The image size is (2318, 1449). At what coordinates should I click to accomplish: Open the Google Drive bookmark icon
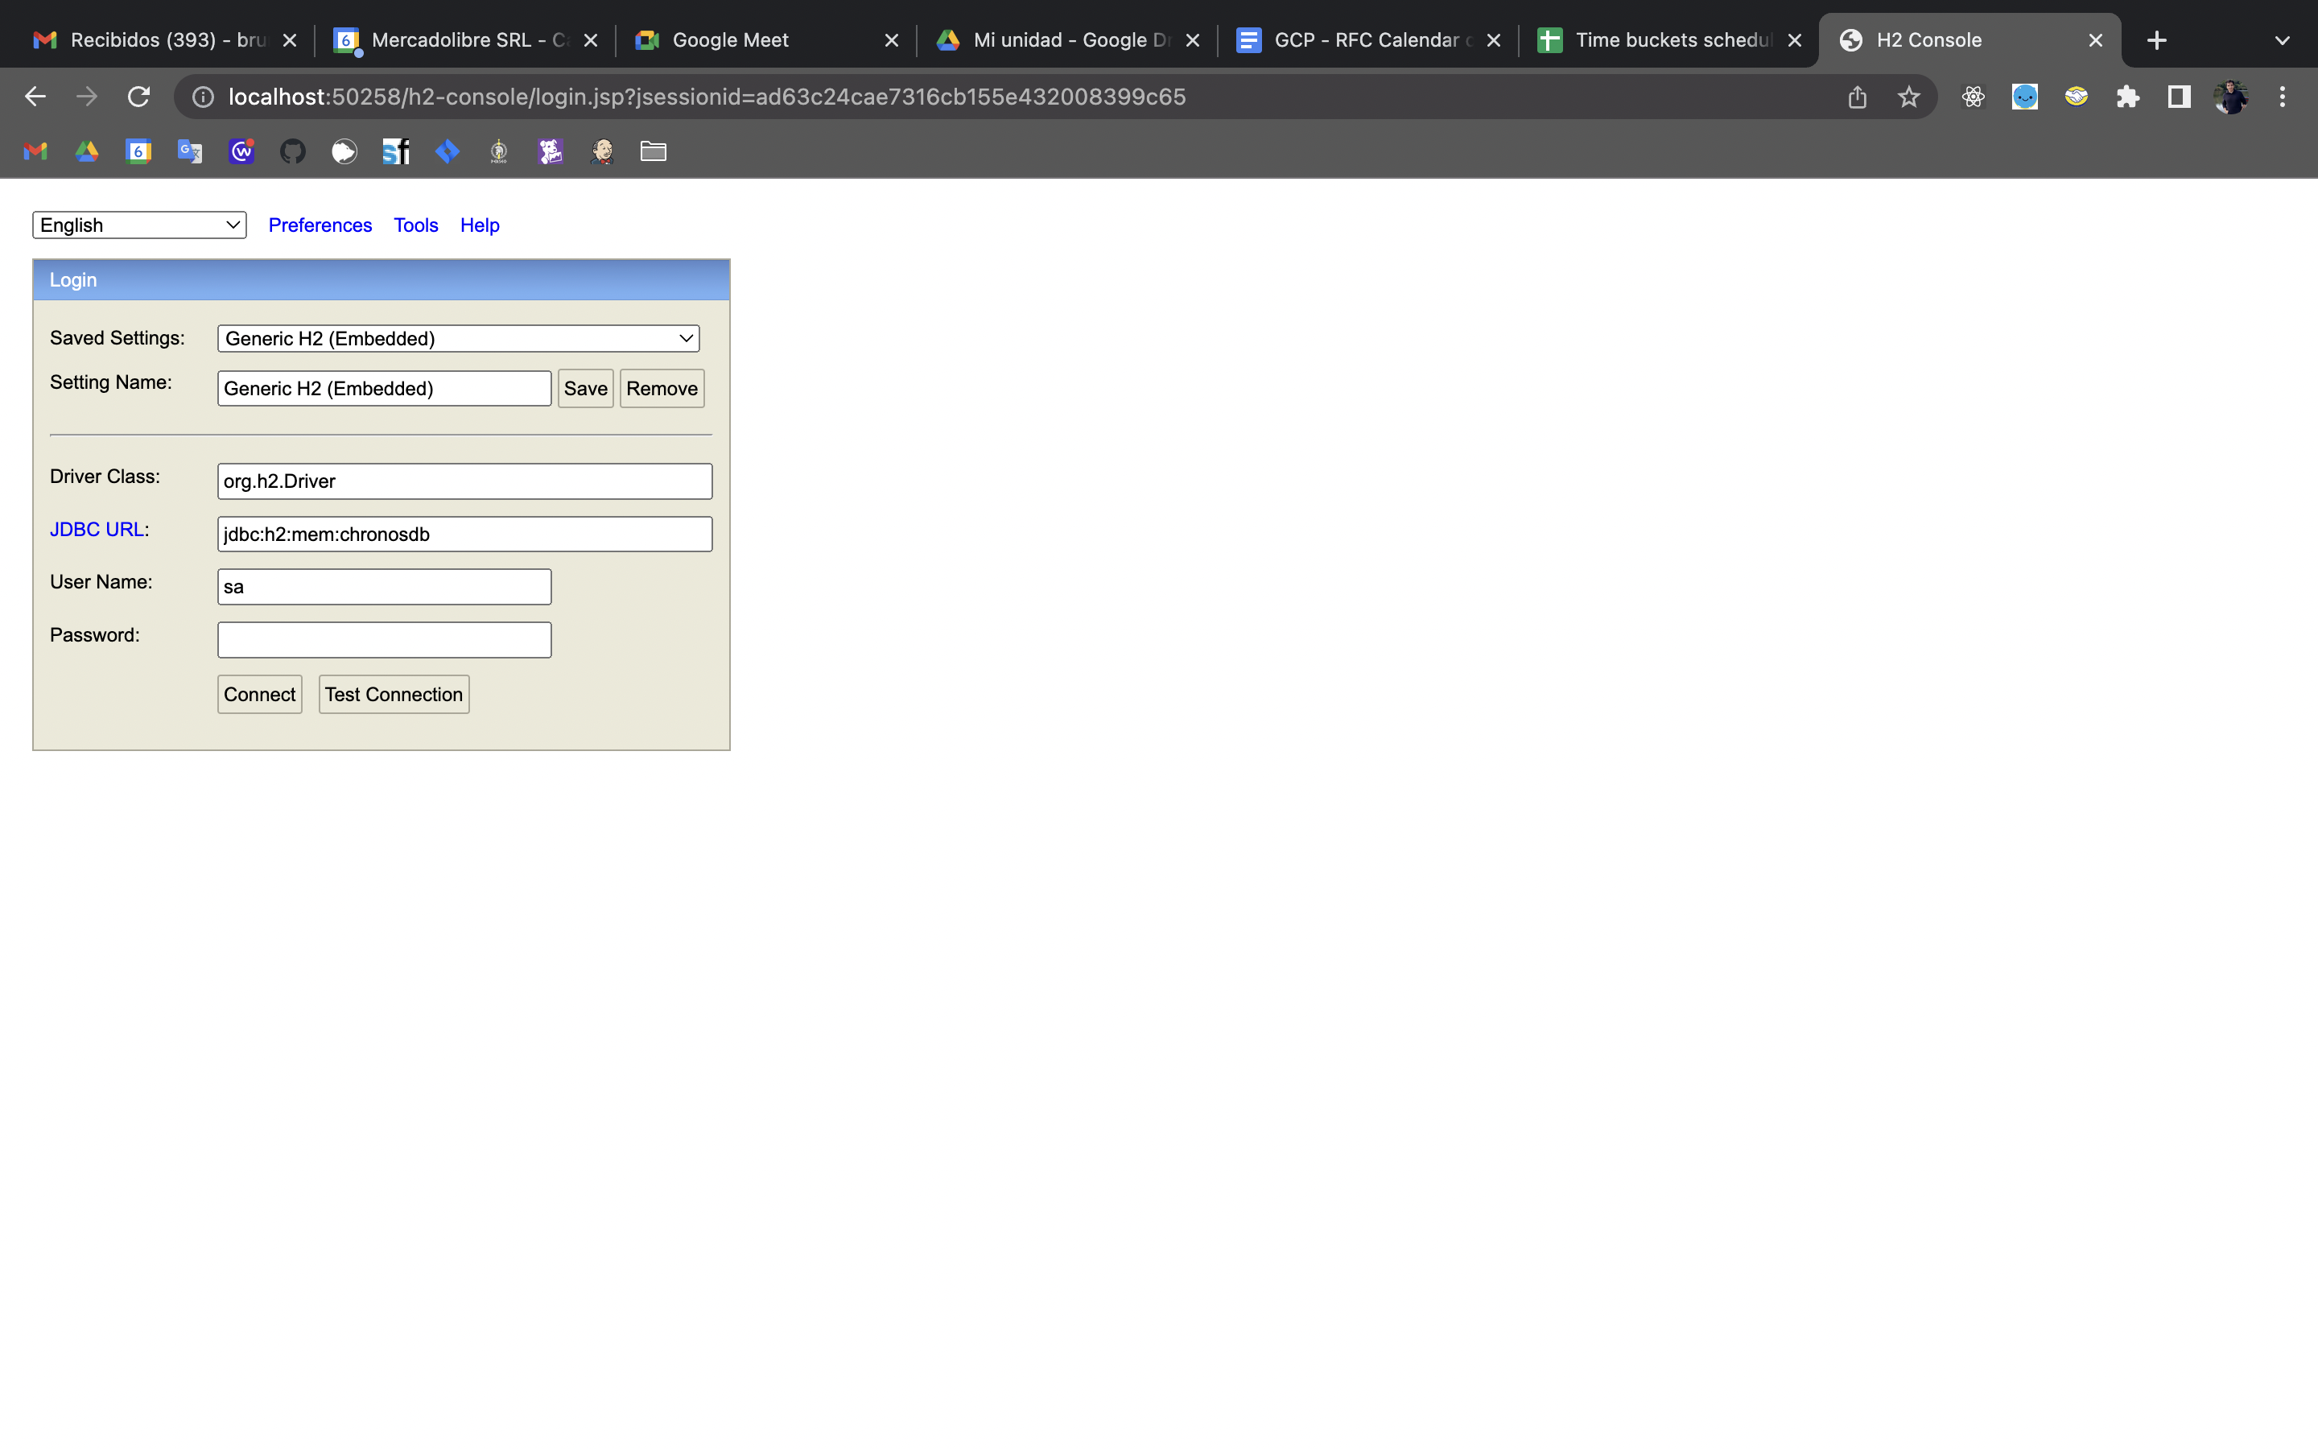tap(86, 151)
